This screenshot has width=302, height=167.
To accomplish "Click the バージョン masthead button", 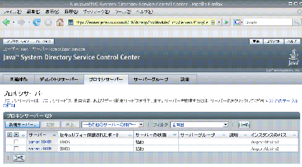I will pos(43,41).
